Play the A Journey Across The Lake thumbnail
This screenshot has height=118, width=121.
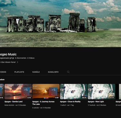(x=46, y=92)
